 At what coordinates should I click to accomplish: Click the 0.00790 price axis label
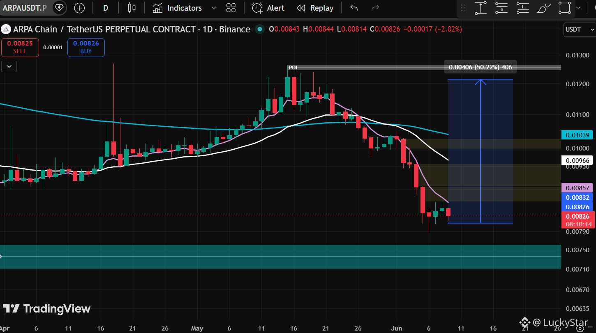tap(577, 233)
